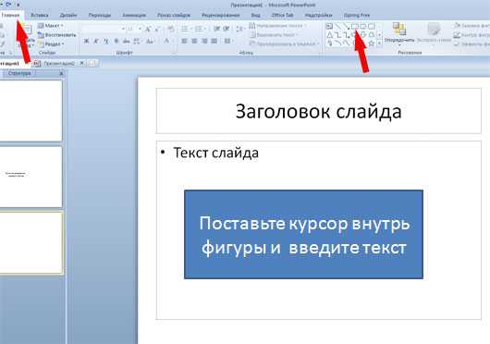
Task: Align text left in paragraph group
Action: pyautogui.click(x=184, y=41)
